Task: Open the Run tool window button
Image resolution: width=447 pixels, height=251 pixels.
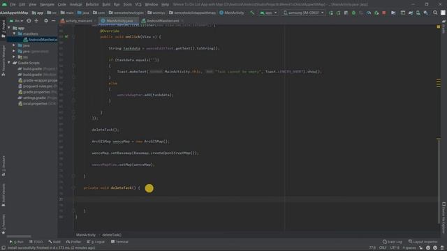Action: coord(17,242)
